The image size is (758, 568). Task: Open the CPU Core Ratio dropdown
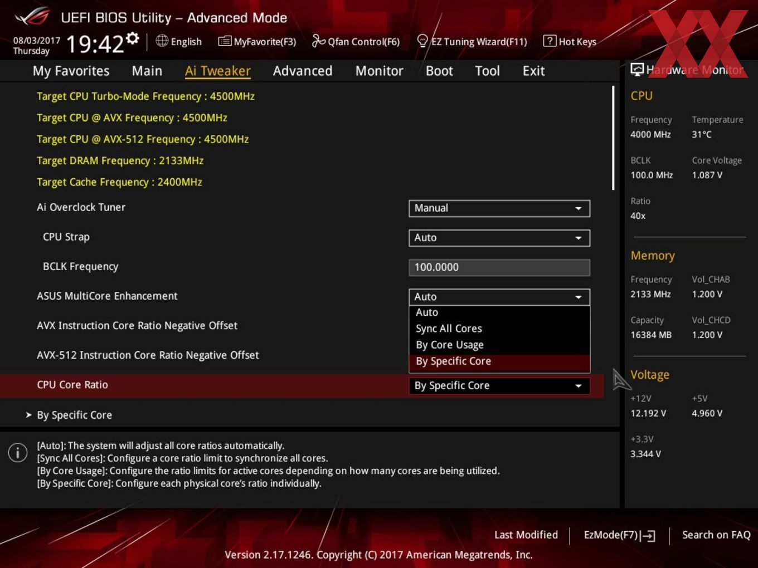499,385
